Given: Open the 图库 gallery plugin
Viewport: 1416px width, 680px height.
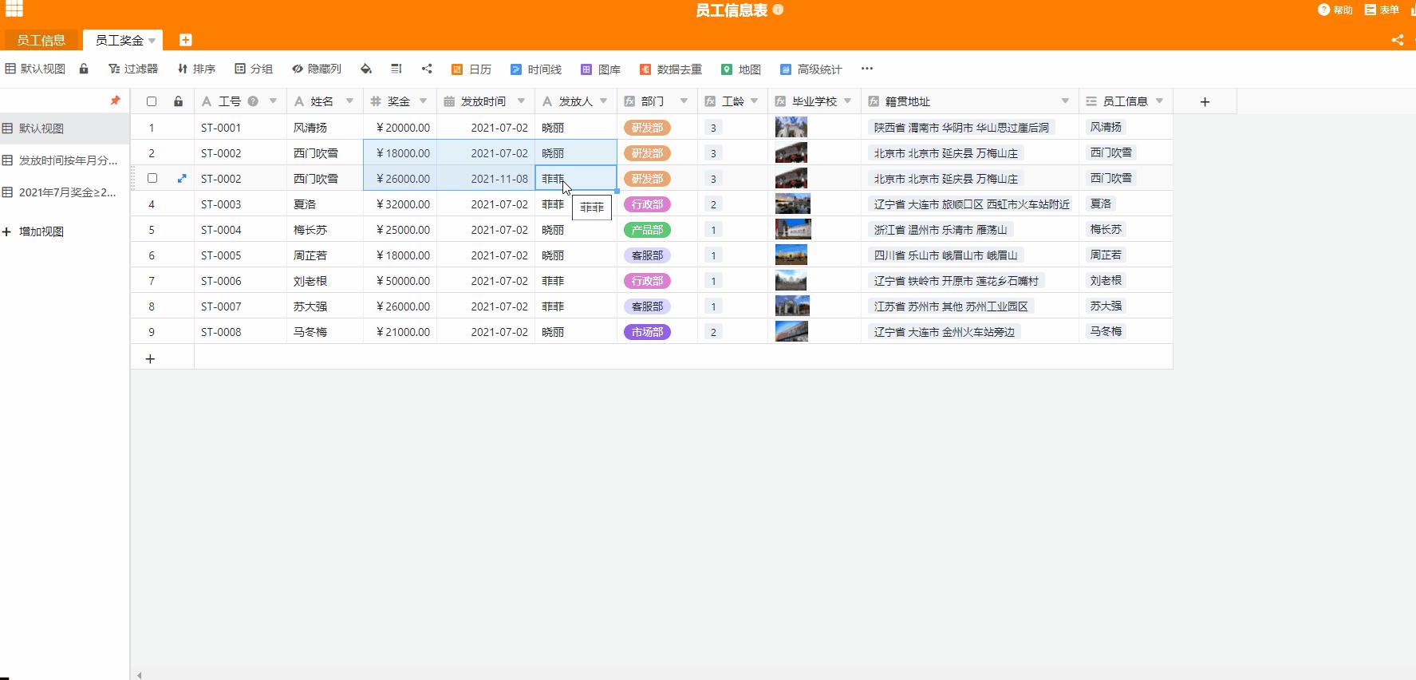Looking at the screenshot, I should pyautogui.click(x=601, y=69).
